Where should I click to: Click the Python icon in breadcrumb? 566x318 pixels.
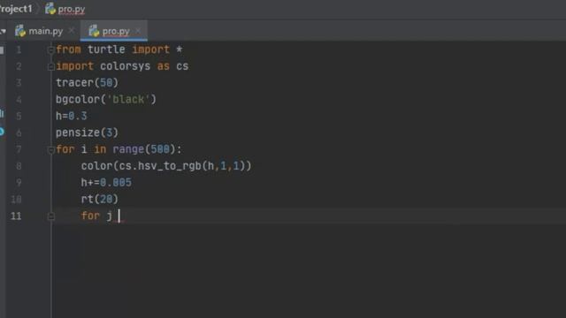coord(50,9)
